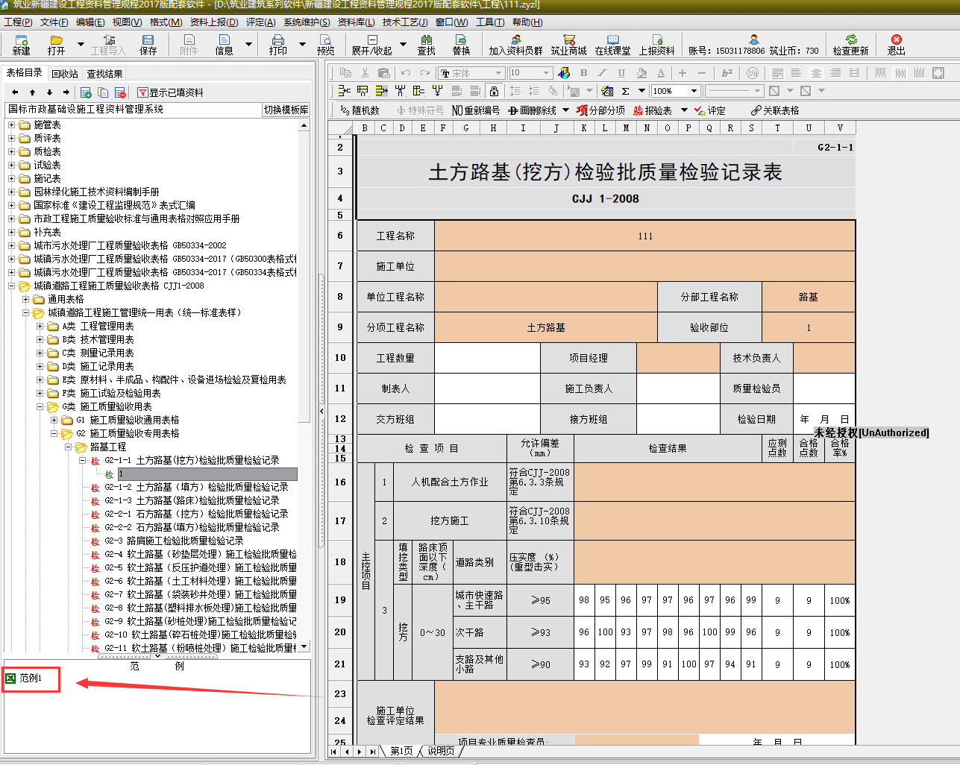
Task: Collapse the 路基工程 tree node
Action: 68,447
